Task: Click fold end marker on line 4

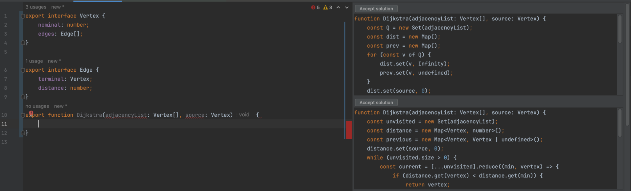Action: pyautogui.click(x=23, y=43)
